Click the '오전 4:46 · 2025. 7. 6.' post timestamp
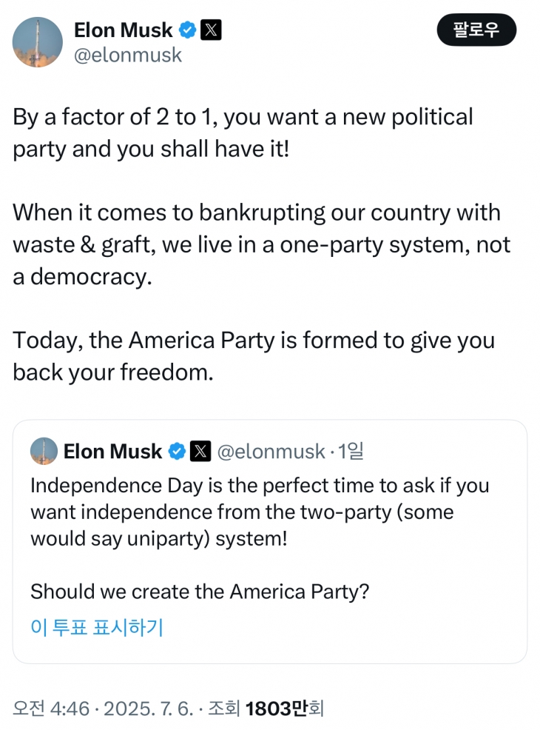 105,709
